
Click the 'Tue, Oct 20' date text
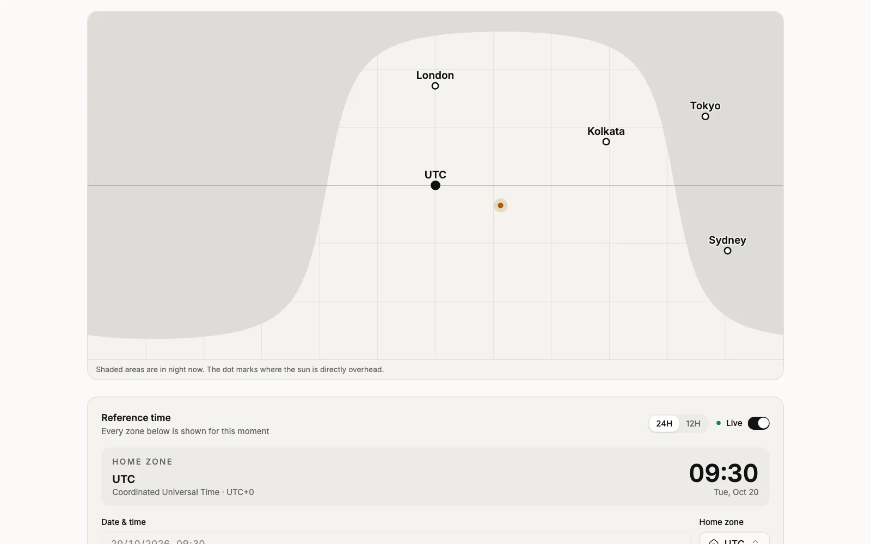(x=736, y=492)
